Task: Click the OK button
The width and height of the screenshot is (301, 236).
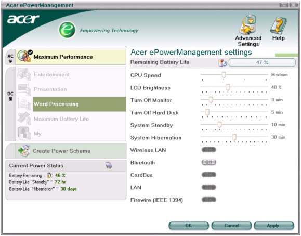Action: click(x=189, y=226)
